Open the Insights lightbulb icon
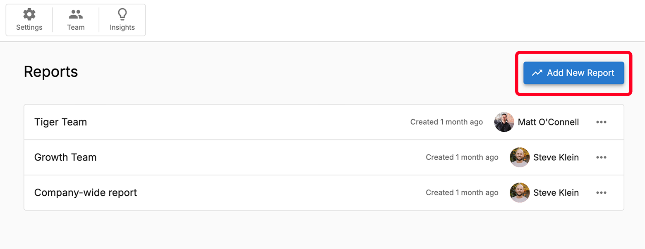The width and height of the screenshot is (645, 249). click(x=122, y=15)
